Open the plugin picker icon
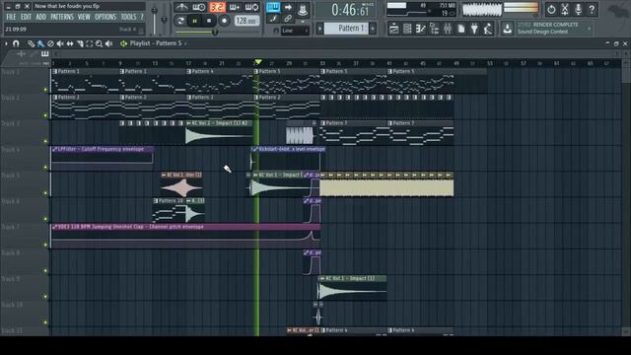631x355 pixels. coord(474,29)
